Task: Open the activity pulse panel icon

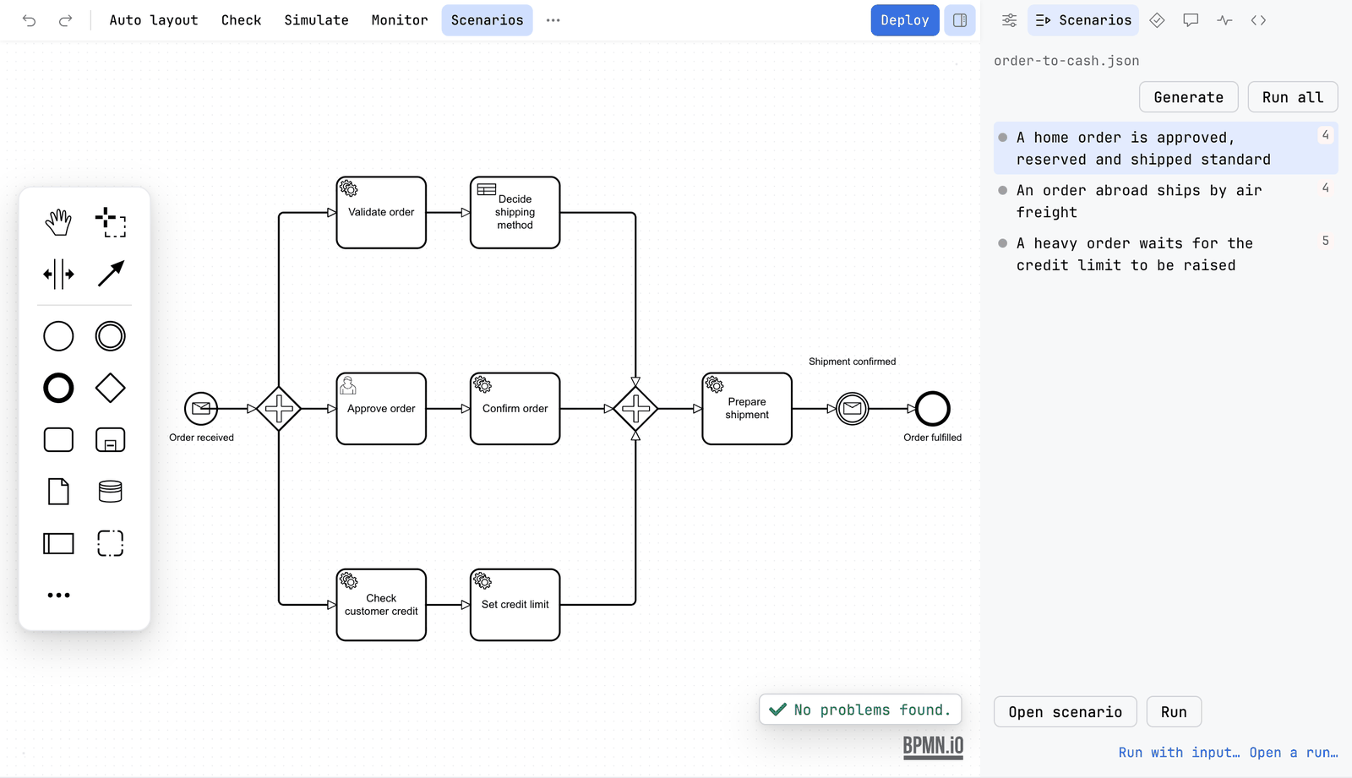Action: click(1224, 20)
